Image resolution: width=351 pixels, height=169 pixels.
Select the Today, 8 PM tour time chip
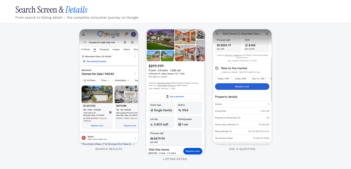click(241, 79)
